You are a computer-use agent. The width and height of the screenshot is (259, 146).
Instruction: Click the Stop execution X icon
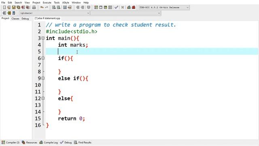point(122,7)
